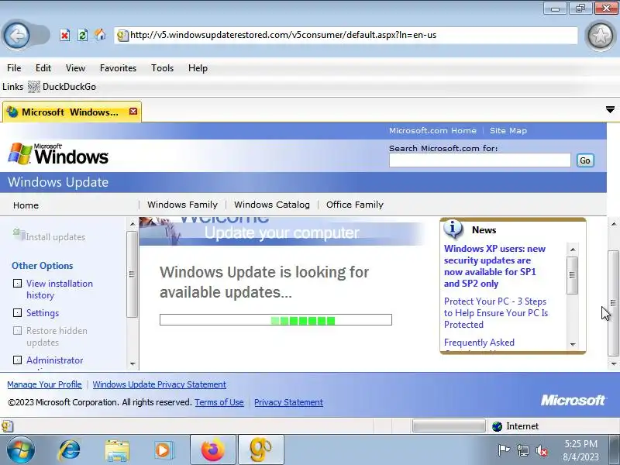Close the Microsoft Windows tab

[x=133, y=112]
